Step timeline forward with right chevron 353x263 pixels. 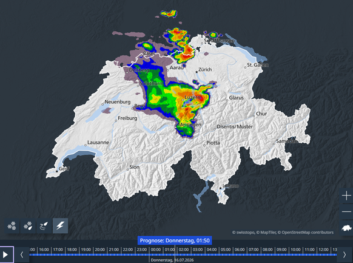(x=345, y=254)
